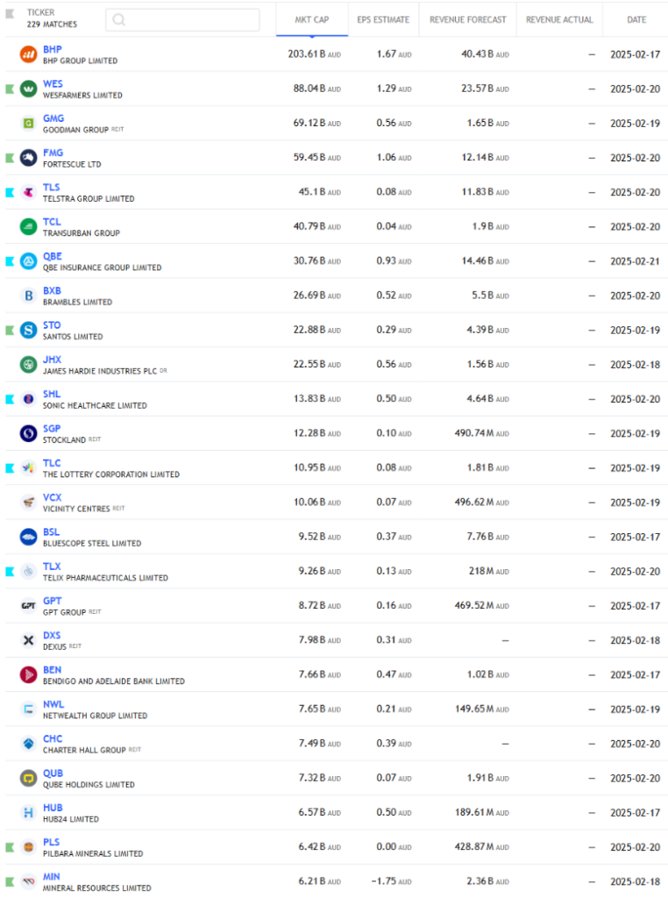Toggle the green flag on PLS row

point(10,847)
